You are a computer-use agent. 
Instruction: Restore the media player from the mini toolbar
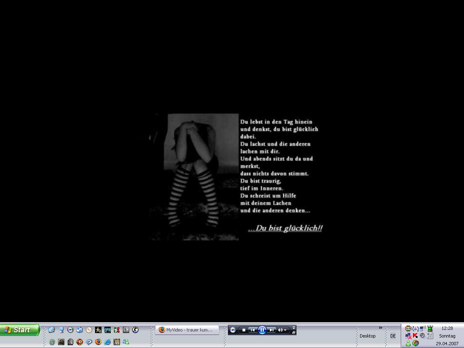(x=294, y=333)
